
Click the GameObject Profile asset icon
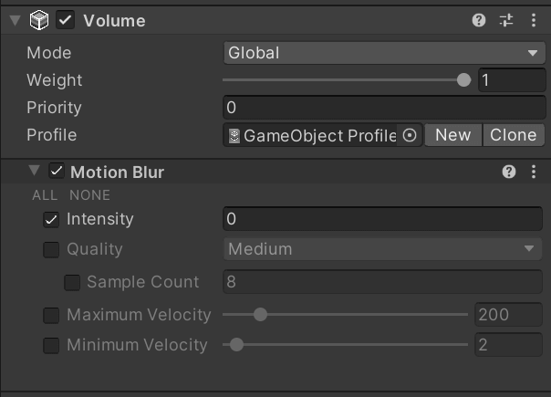click(x=234, y=136)
